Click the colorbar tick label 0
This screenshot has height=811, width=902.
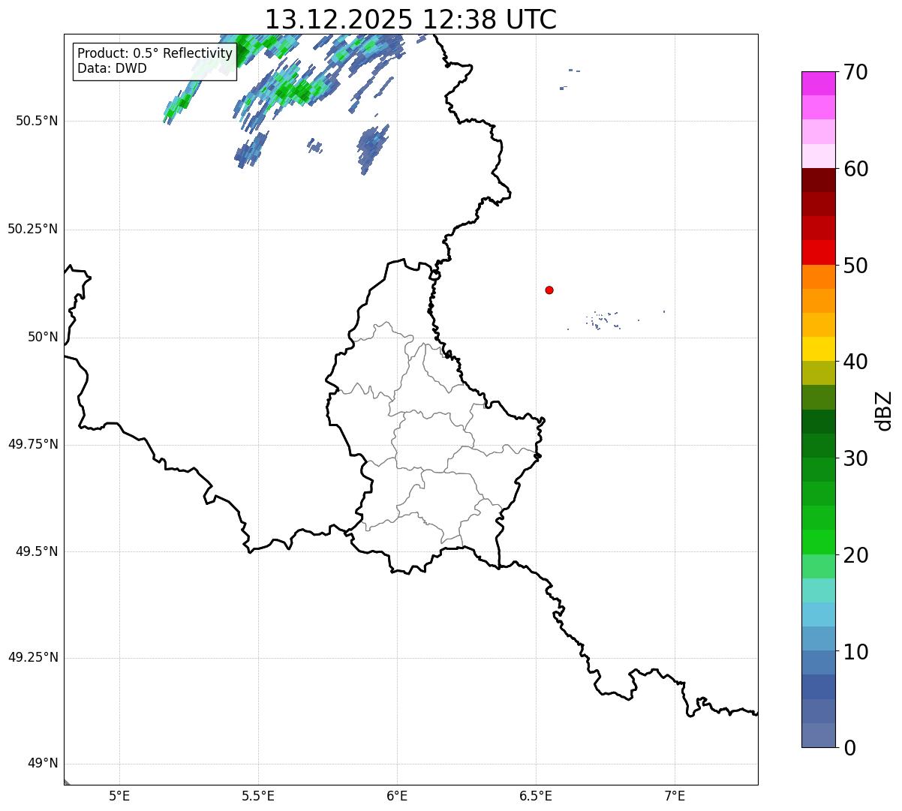click(x=849, y=748)
